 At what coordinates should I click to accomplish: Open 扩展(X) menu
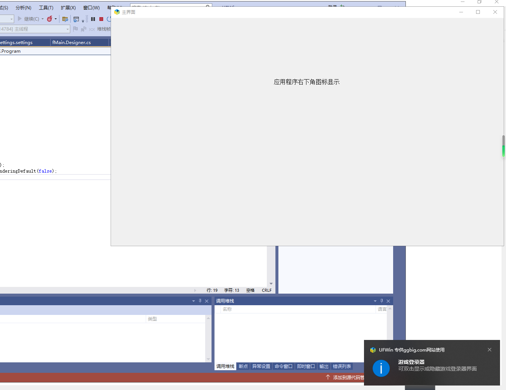tap(68, 7)
